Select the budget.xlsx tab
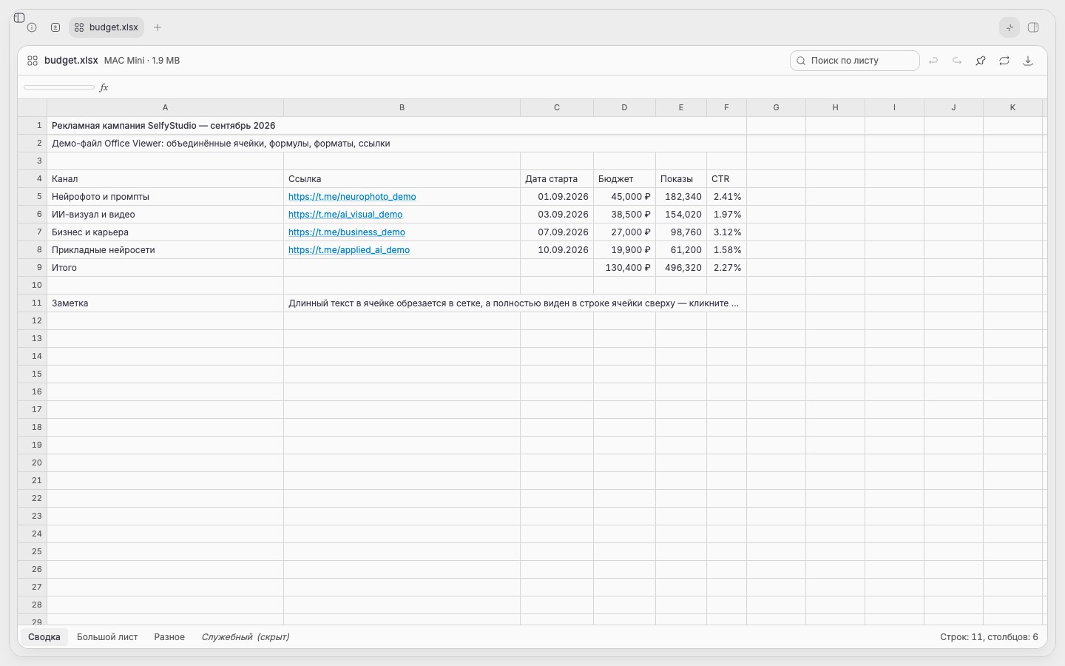1065x666 pixels. 106,27
